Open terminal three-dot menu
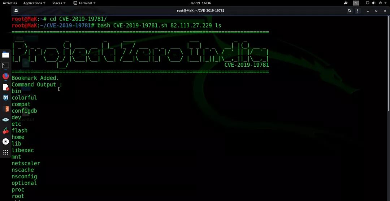 click(x=357, y=11)
